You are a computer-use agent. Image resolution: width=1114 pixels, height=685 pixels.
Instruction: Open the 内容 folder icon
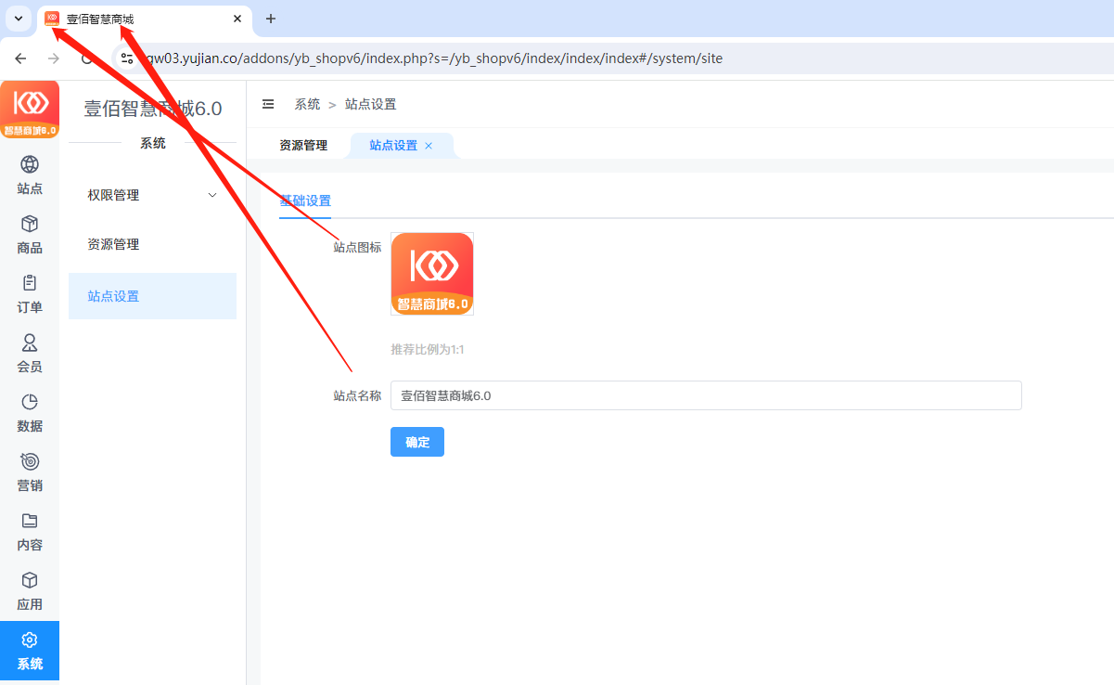coord(30,522)
